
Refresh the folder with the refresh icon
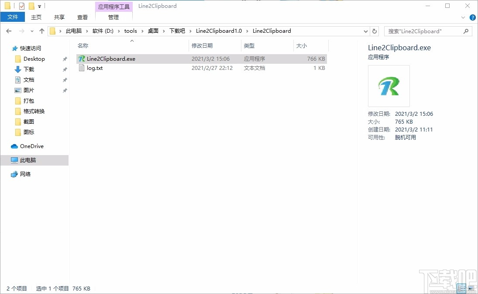click(x=375, y=31)
